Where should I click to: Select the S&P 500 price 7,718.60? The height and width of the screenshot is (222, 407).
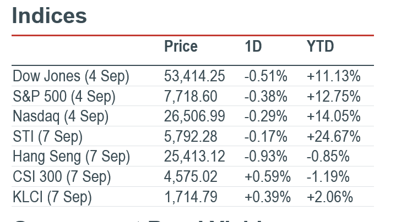point(191,96)
